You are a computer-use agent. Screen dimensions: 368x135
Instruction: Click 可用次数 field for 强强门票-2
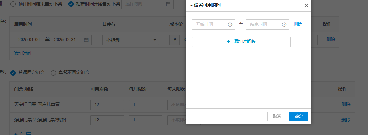107,120
